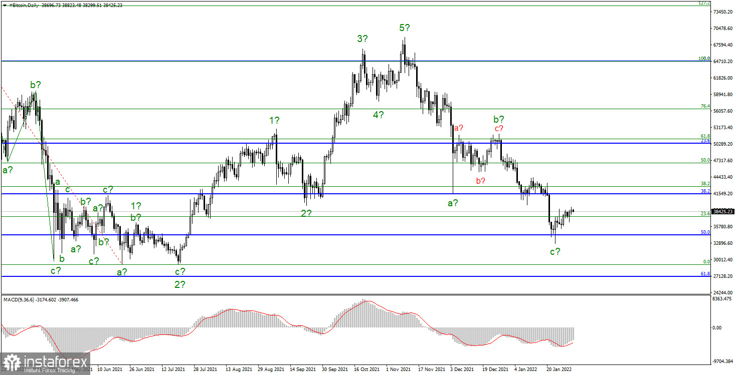Click the 127.2 Fibonacci level label

tap(705, 3)
